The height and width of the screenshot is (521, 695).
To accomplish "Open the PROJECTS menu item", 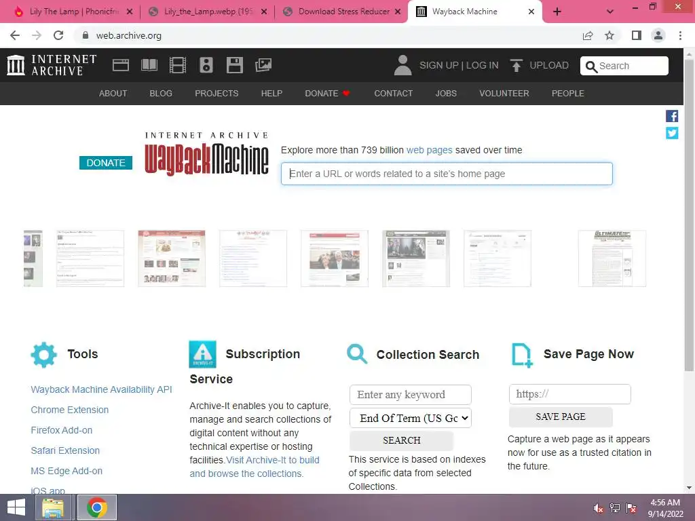I will pos(217,94).
